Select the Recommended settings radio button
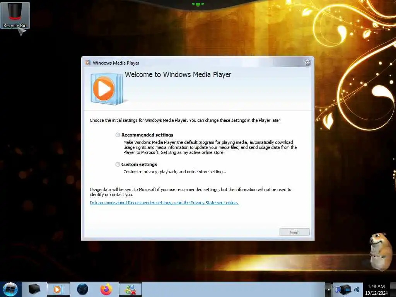Image resolution: width=396 pixels, height=297 pixels. click(118, 135)
